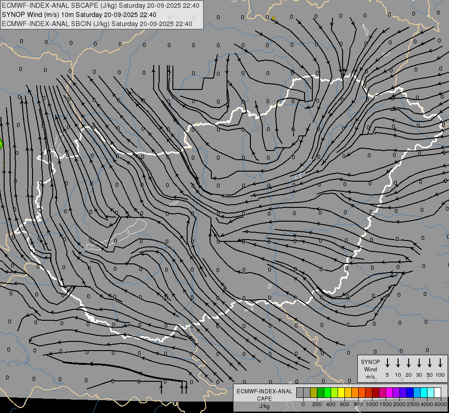Click the 'Wind' label in wind legend

click(x=370, y=369)
